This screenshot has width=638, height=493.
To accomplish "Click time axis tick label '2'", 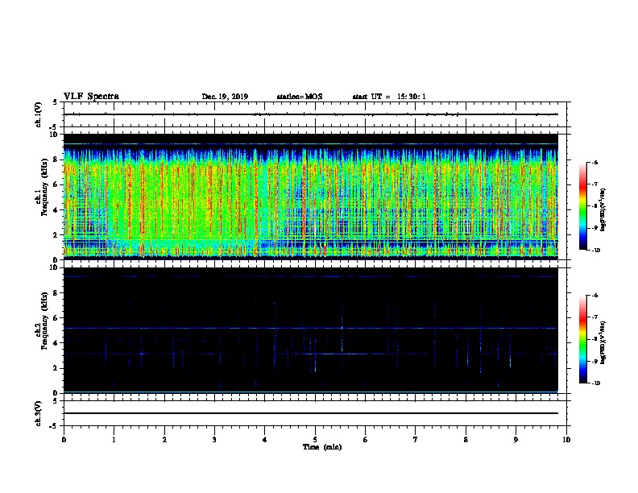I will click(164, 440).
